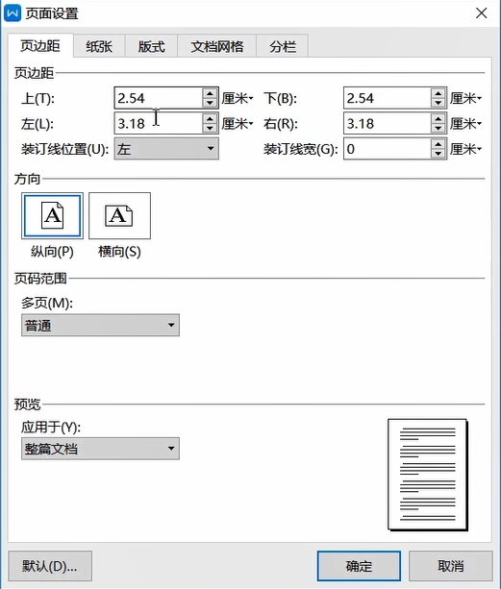Change the top margin unit 厘米 dropdown
This screenshot has height=589, width=501.
(238, 98)
